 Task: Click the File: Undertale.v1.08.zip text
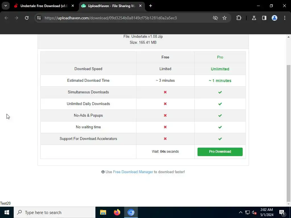click(x=143, y=37)
